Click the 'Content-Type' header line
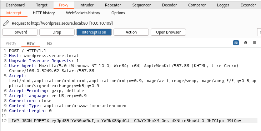 (67, 106)
